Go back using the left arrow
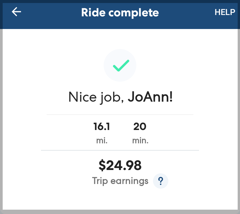The height and width of the screenshot is (214, 240). (16, 12)
